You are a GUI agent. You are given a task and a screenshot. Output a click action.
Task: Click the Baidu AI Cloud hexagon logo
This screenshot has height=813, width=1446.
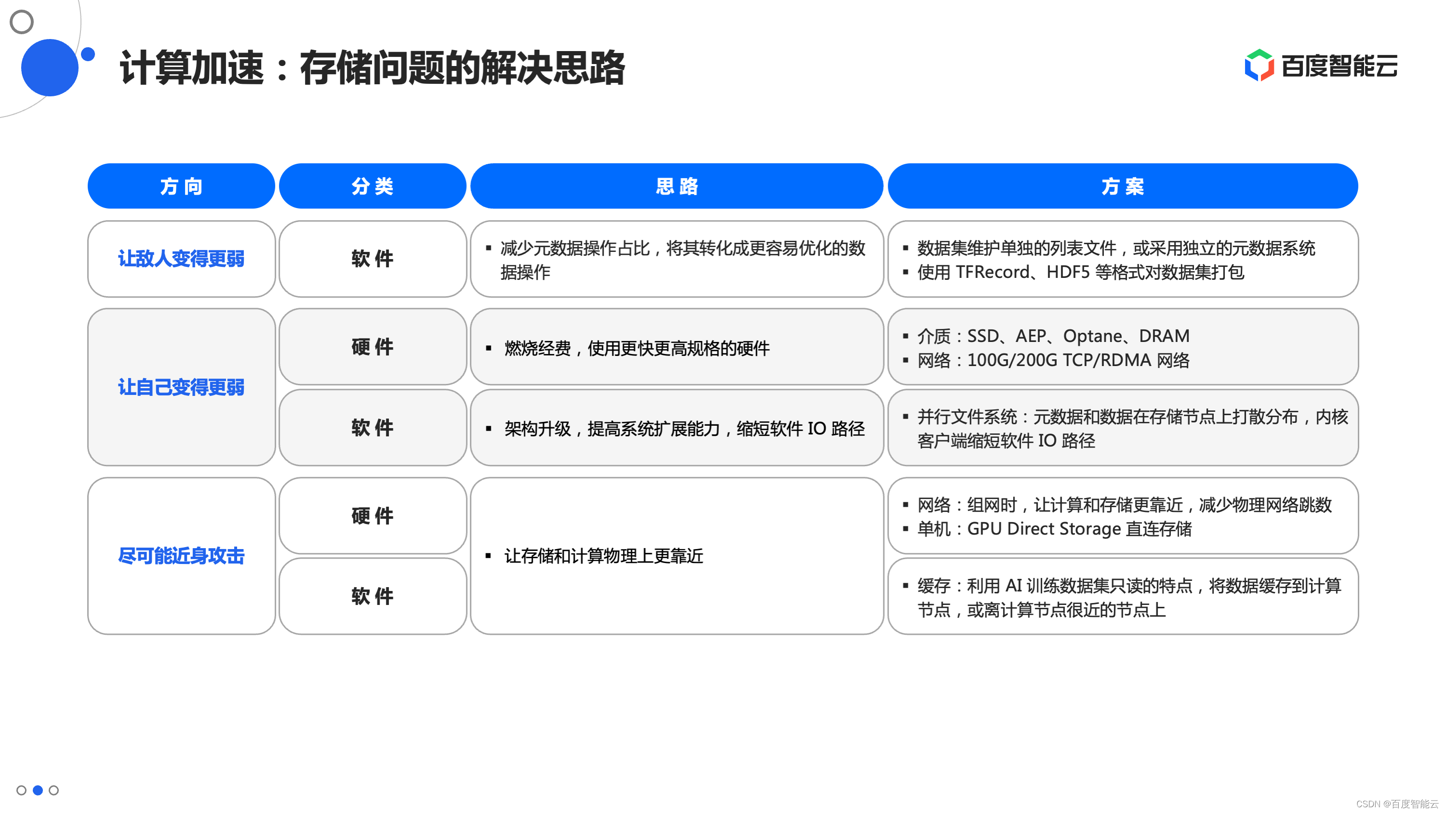pyautogui.click(x=1259, y=66)
